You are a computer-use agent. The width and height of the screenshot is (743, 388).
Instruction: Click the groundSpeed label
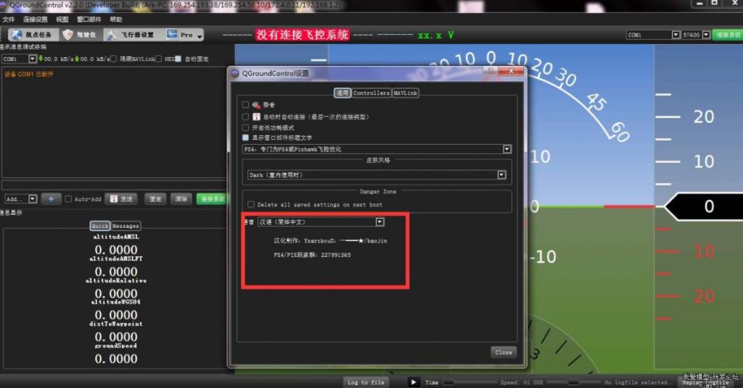click(116, 346)
